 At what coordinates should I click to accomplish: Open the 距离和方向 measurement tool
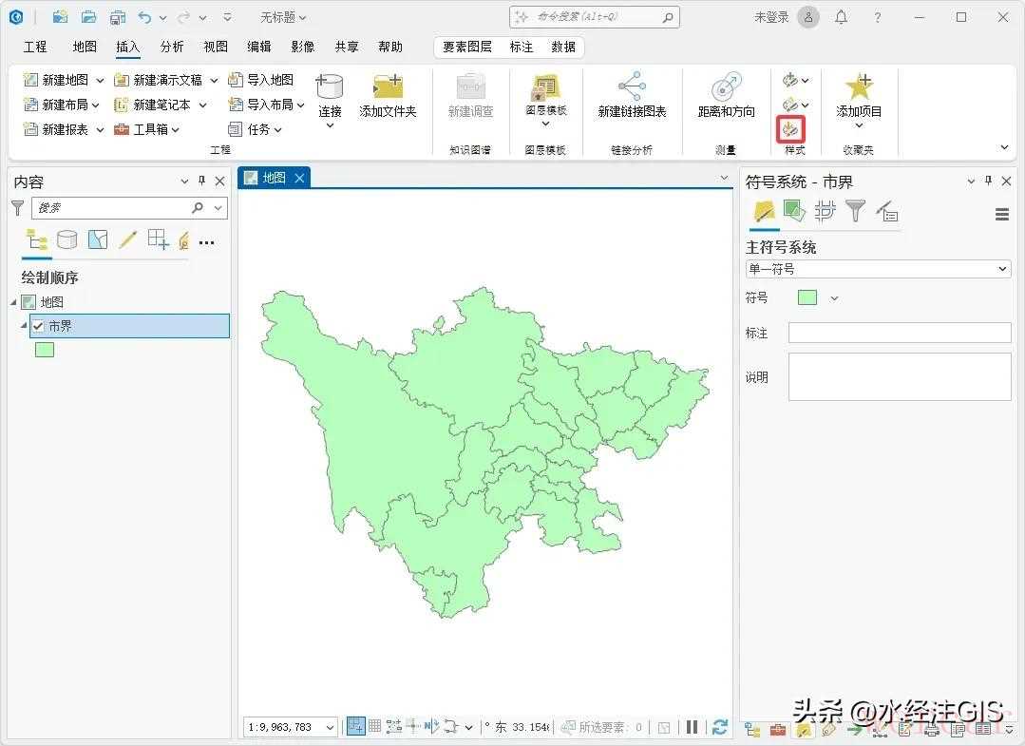(726, 97)
